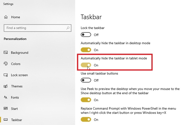Click the 'Lock the taskbar' label
This screenshot has width=189, height=125.
pos(93,28)
